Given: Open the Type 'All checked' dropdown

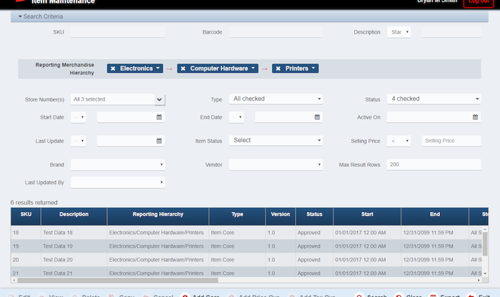Looking at the screenshot, I should [276, 99].
